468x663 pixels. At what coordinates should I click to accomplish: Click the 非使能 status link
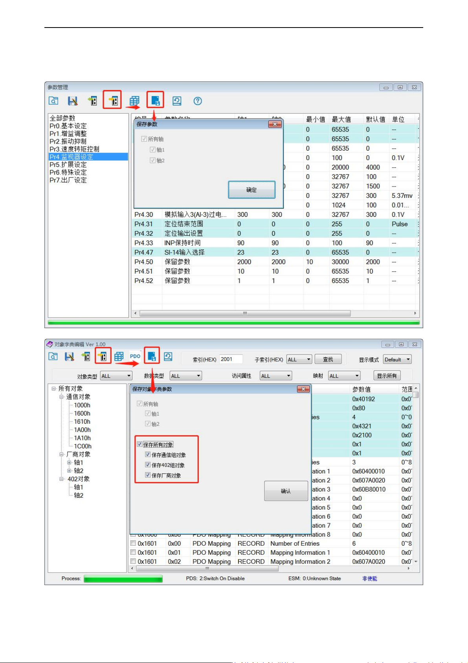coord(369,578)
